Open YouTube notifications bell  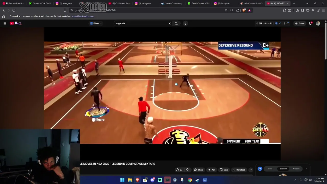310,23
